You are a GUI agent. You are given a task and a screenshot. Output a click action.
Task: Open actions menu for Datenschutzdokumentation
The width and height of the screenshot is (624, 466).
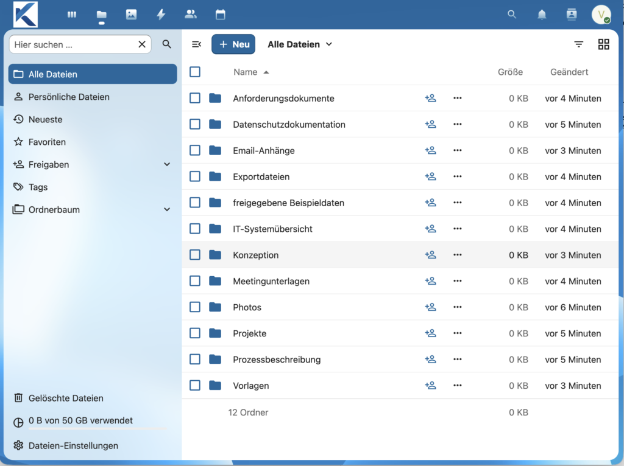coord(457,124)
